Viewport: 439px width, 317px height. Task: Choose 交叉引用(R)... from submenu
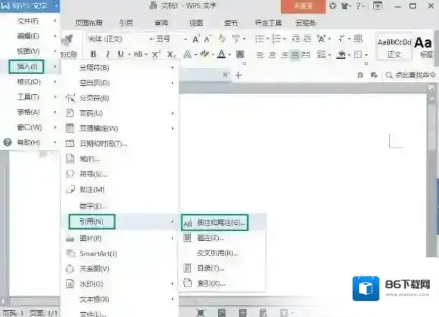click(x=221, y=253)
